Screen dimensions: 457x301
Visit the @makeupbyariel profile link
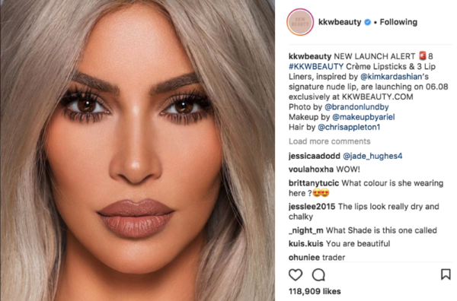(363, 117)
